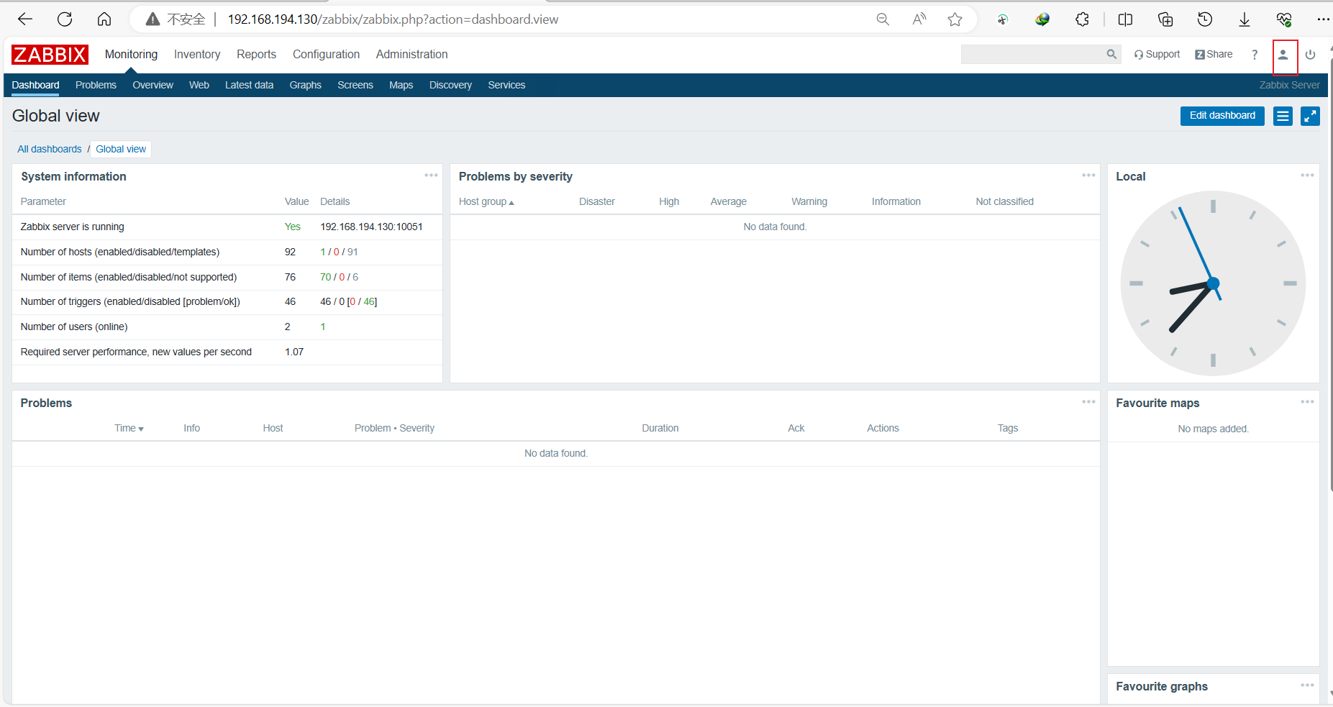Switch to the Latest data tab
This screenshot has height=707, width=1333.
[249, 85]
